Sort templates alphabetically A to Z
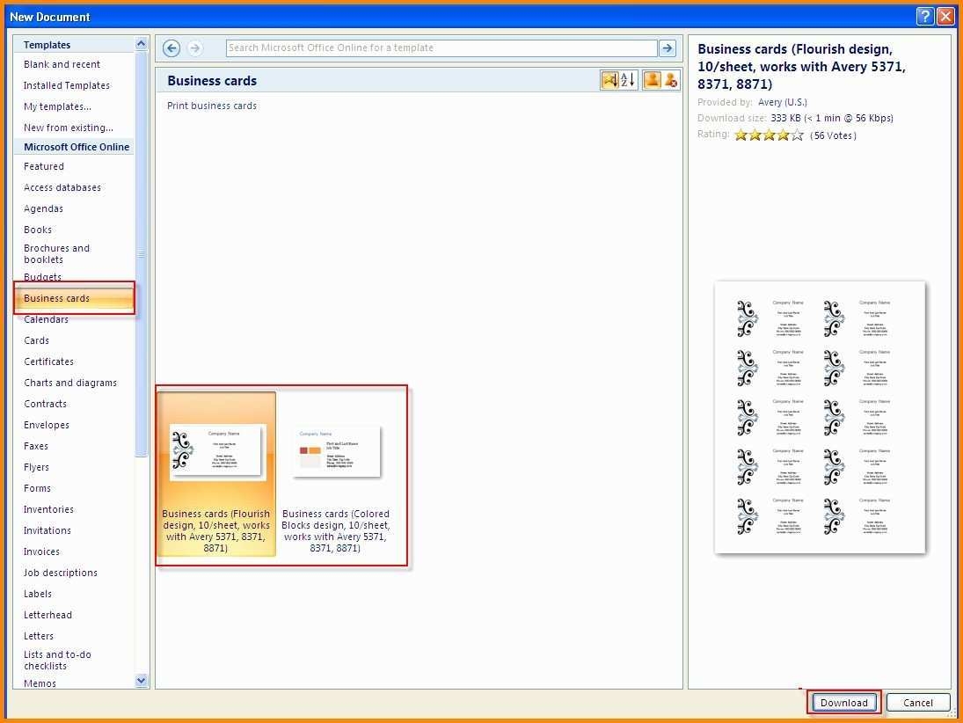Viewport: 963px width, 723px height. (x=628, y=80)
